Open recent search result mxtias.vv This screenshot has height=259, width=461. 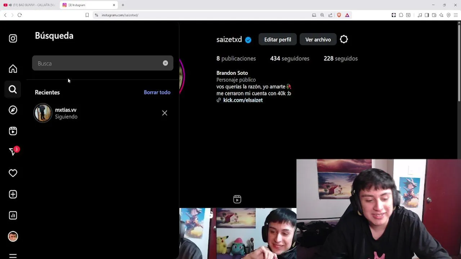click(103, 113)
